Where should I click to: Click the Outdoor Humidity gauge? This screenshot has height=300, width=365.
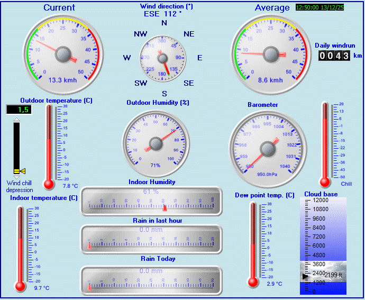155,141
